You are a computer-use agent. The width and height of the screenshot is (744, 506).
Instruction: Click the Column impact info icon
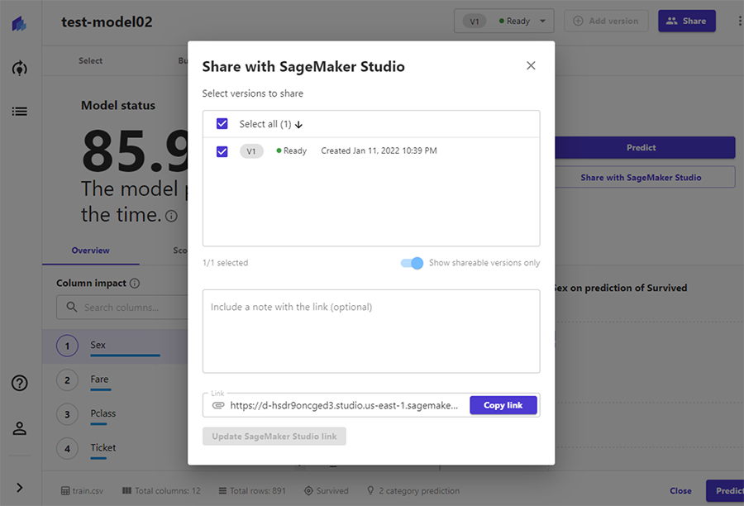pos(135,284)
